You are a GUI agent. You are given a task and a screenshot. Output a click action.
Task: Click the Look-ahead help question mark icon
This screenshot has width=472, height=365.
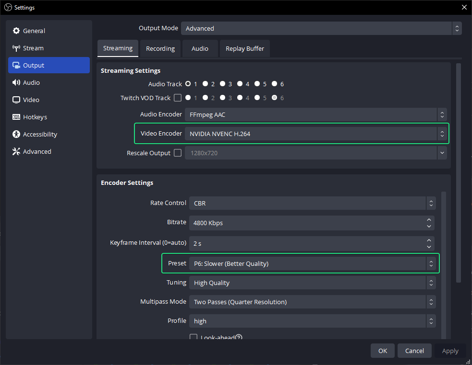239,338
